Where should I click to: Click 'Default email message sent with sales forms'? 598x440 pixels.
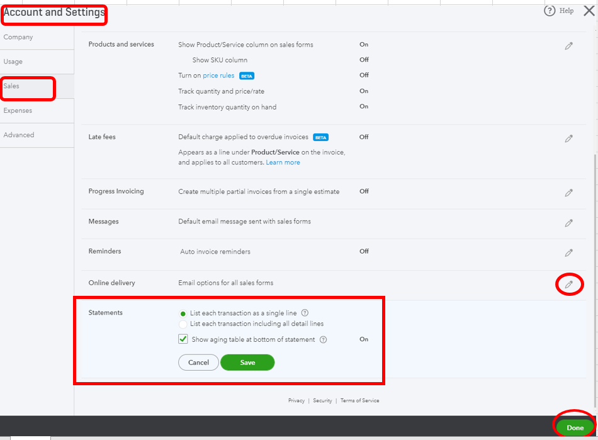click(244, 222)
